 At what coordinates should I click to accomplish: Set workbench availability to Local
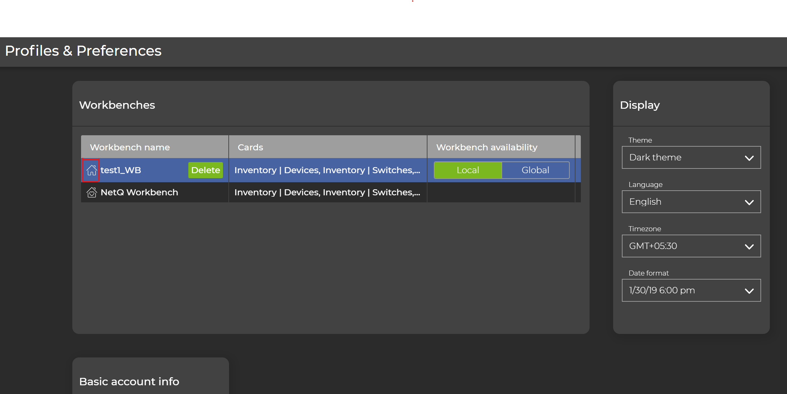click(467, 170)
